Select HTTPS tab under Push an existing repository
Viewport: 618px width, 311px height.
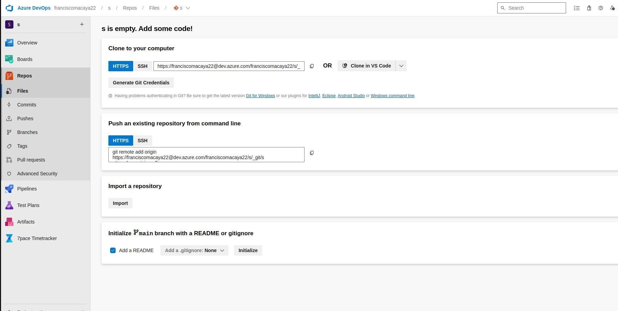(x=121, y=141)
